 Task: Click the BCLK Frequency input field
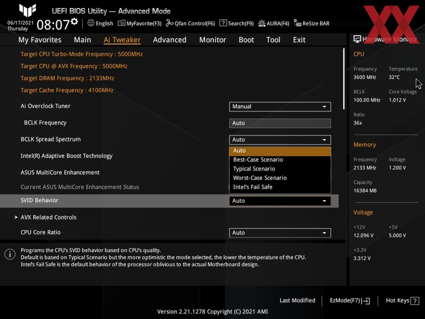[280, 123]
